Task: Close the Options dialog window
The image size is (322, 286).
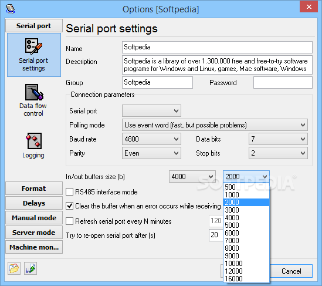Action: (x=309, y=6)
